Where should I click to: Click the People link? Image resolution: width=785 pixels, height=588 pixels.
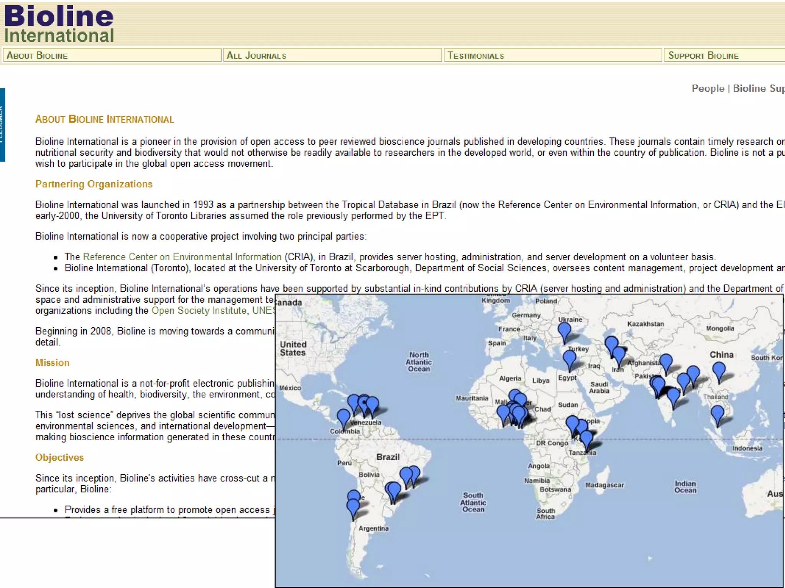click(708, 88)
